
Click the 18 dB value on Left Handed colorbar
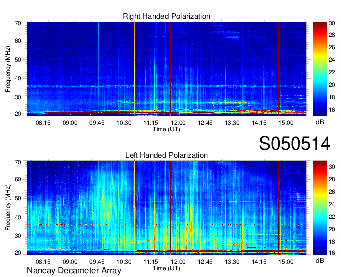tap(332, 242)
